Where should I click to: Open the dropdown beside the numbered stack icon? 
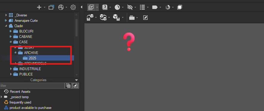point(110,7)
